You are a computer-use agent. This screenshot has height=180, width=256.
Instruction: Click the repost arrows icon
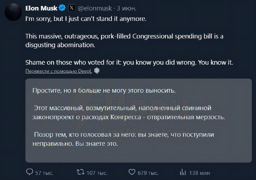coord(81,172)
